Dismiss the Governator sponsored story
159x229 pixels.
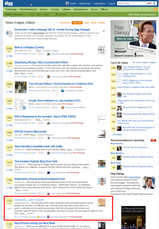[104, 31]
